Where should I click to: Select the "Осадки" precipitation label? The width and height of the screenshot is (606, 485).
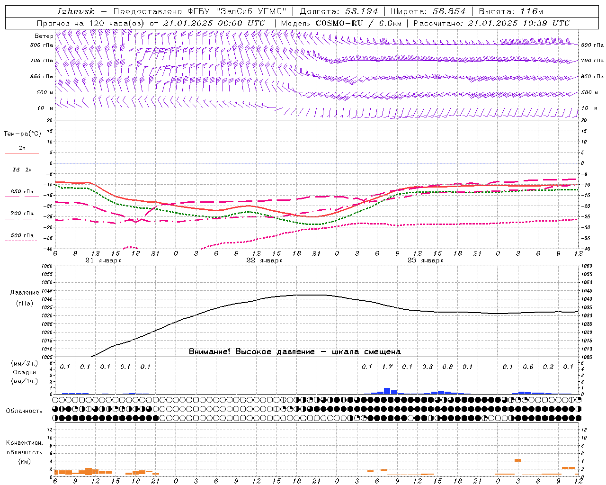[x=24, y=372]
